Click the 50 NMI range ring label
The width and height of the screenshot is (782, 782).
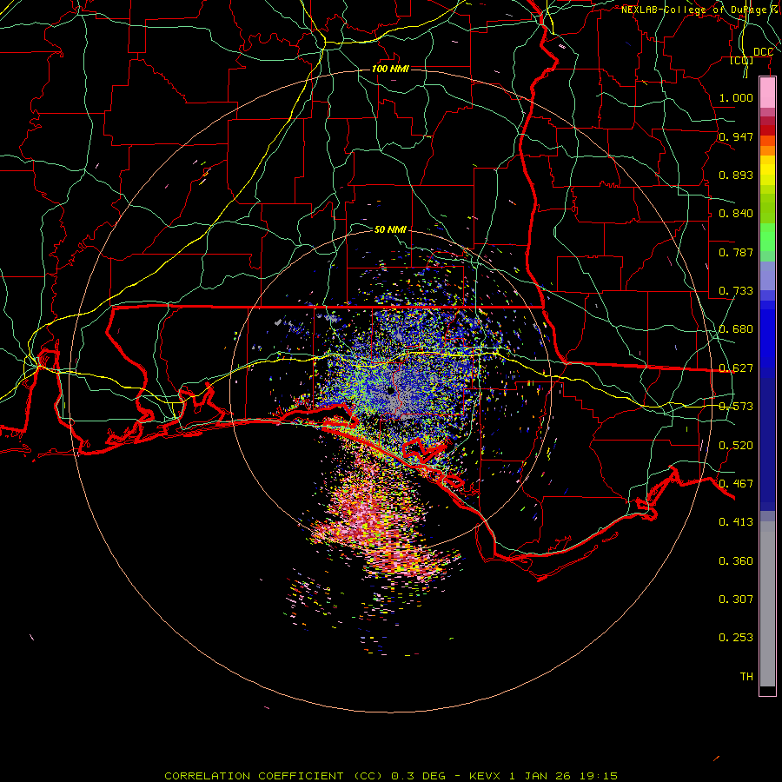(390, 229)
